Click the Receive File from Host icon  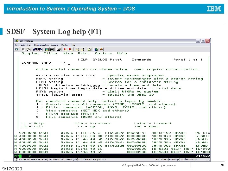[40, 49]
